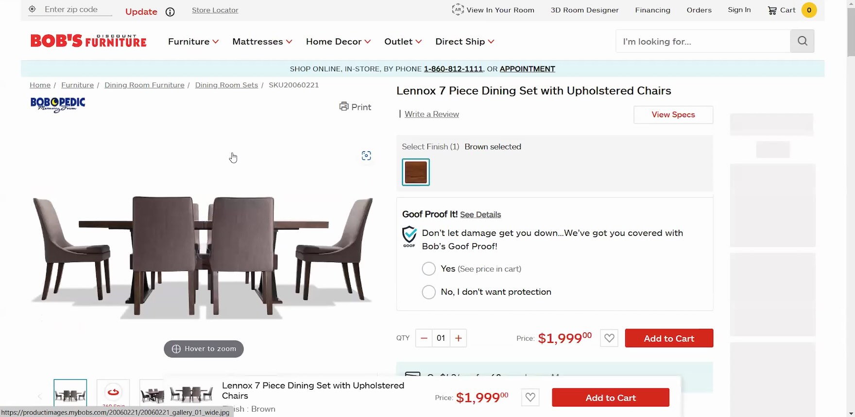The width and height of the screenshot is (855, 417).
Task: Open the shopping cart icon
Action: pyautogui.click(x=772, y=10)
